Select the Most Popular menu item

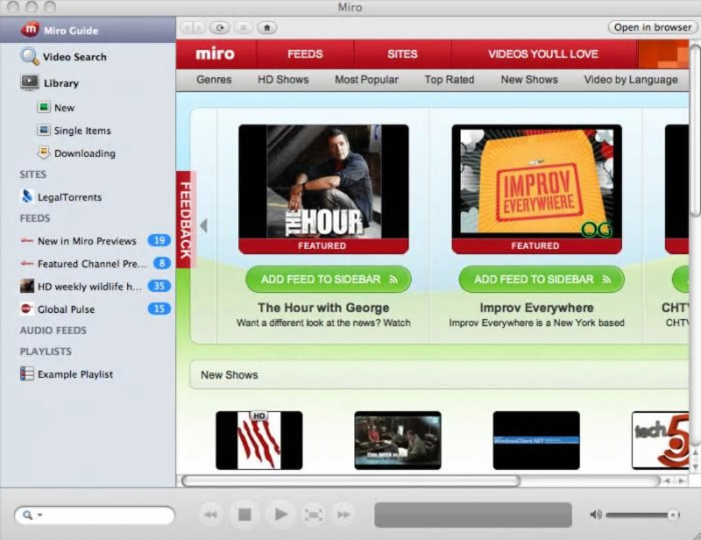point(366,80)
